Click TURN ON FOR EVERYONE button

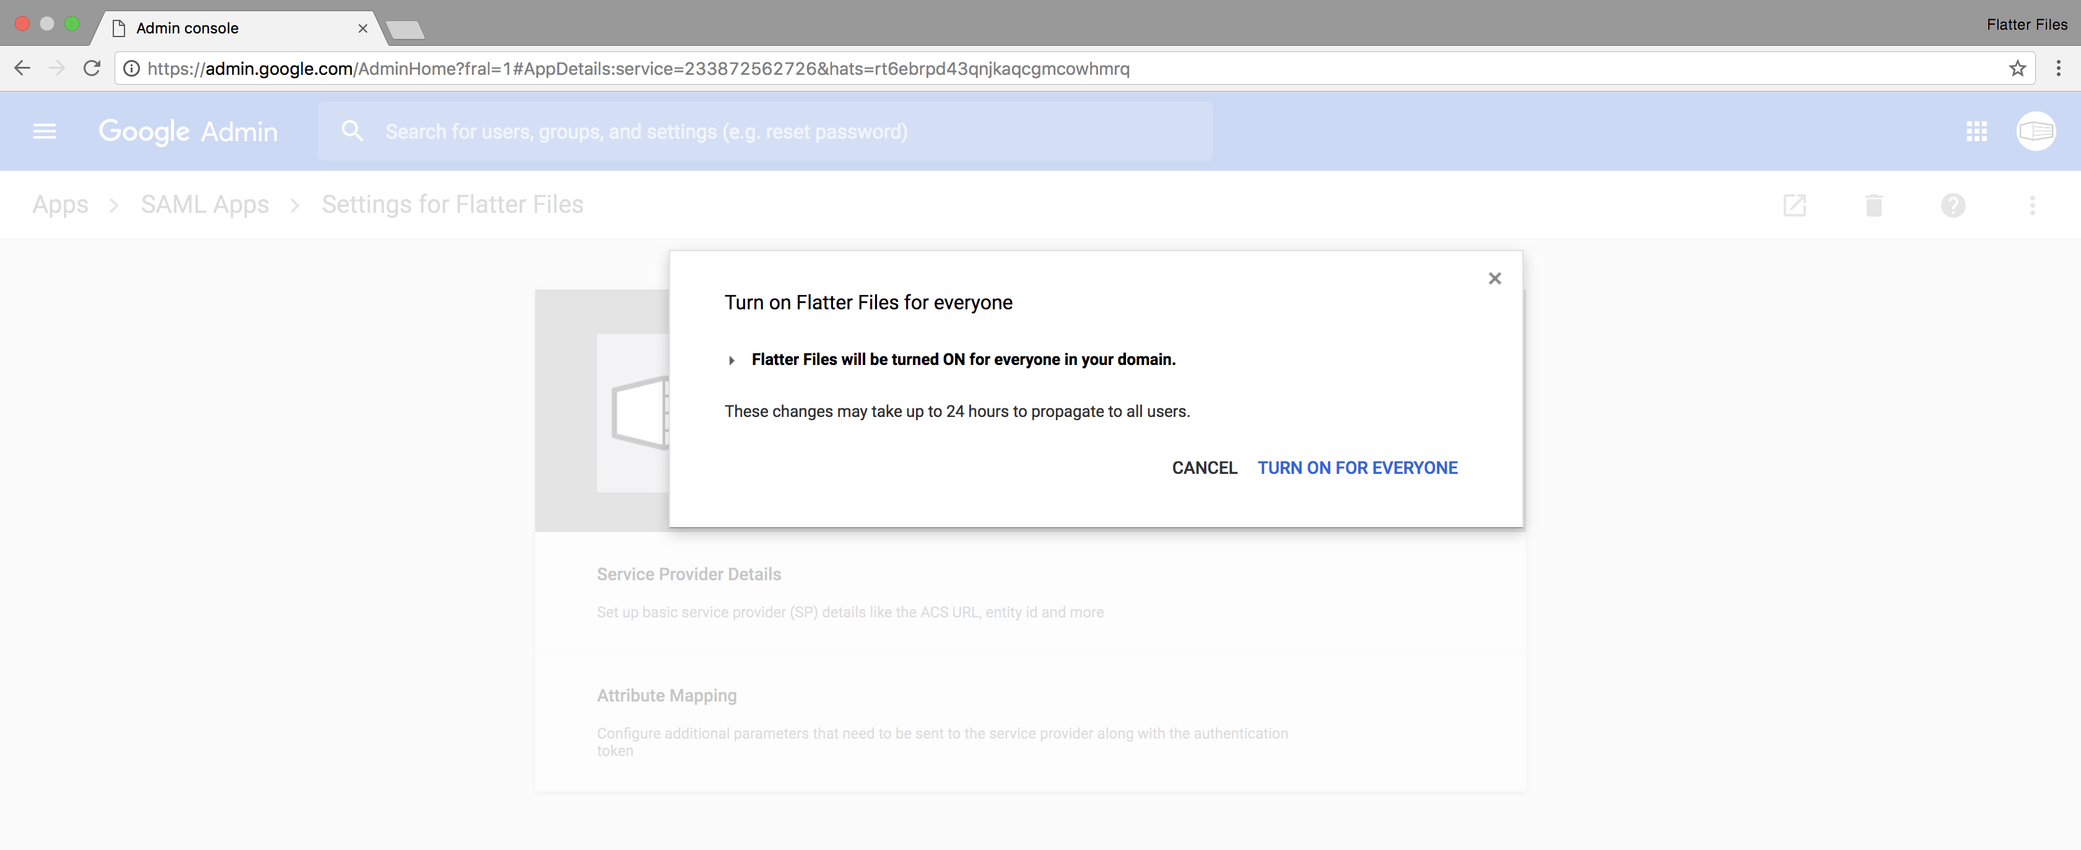[1357, 468]
